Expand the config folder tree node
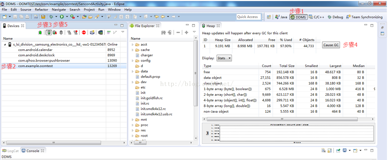This screenshot has width=388, height=160. click(133, 60)
